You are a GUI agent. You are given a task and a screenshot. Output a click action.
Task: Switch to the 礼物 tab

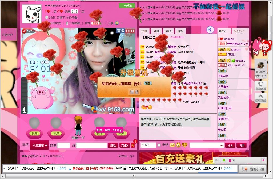point(168,31)
